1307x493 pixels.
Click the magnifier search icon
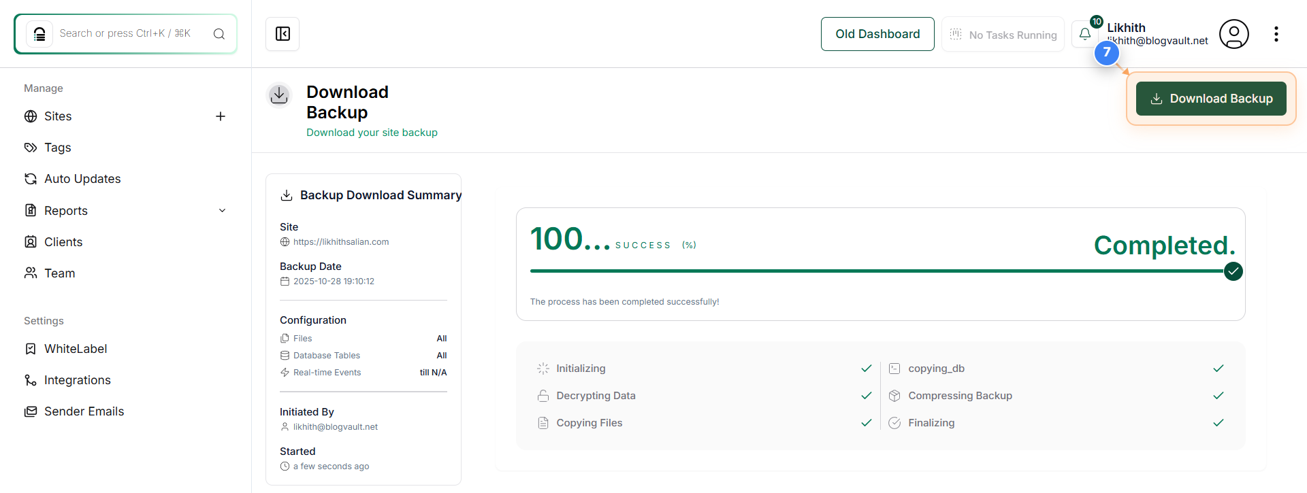(219, 34)
